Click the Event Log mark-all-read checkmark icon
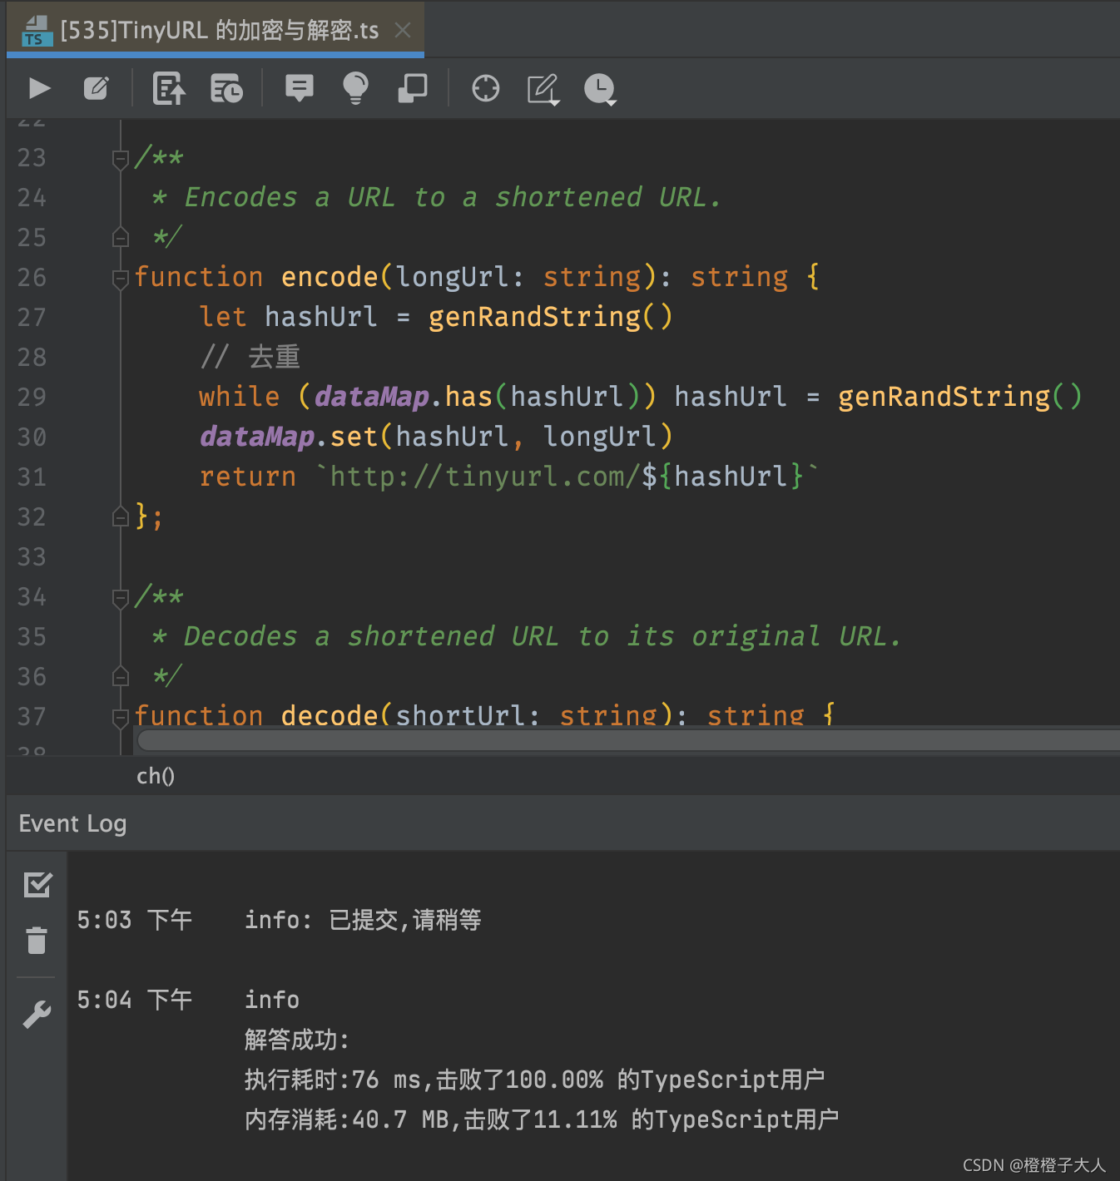Image resolution: width=1120 pixels, height=1181 pixels. [37, 884]
